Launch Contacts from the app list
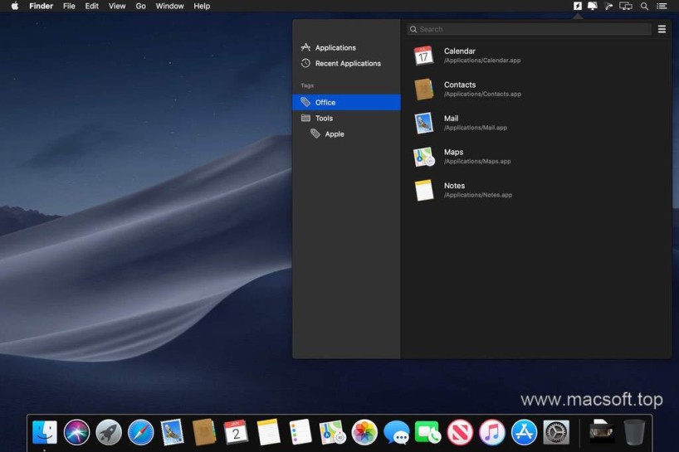This screenshot has width=679, height=452. pos(460,89)
